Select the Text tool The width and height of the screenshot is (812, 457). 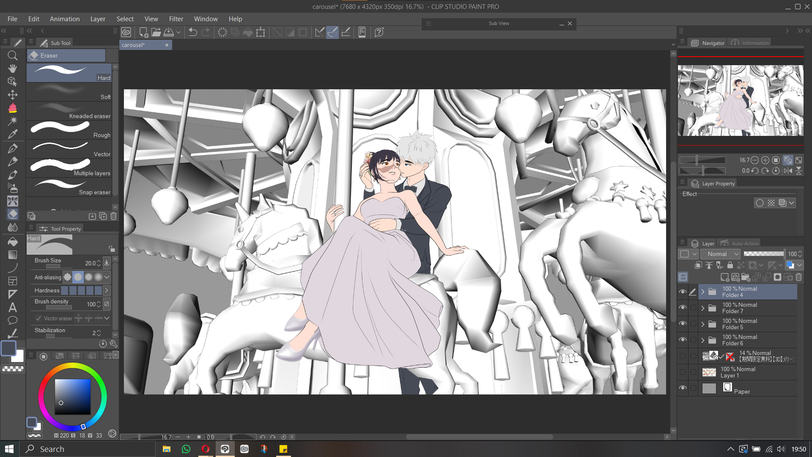tap(13, 308)
